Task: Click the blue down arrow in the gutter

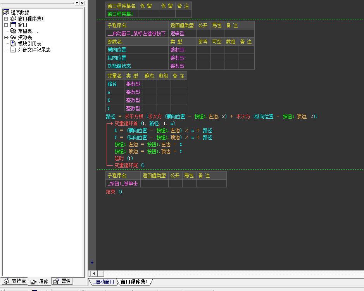Action: pyautogui.click(x=92, y=262)
